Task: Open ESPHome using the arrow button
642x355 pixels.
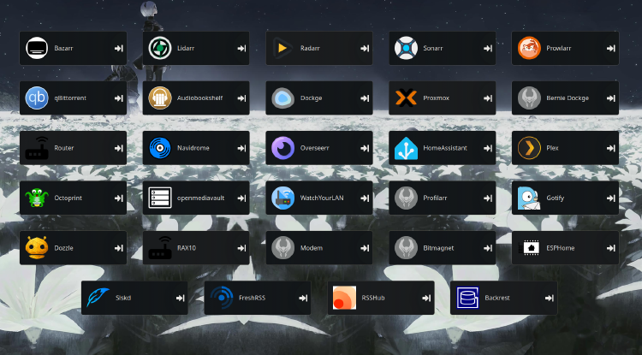Action: pyautogui.click(x=611, y=248)
